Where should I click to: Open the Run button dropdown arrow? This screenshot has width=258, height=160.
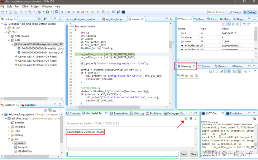[x=51, y=12]
